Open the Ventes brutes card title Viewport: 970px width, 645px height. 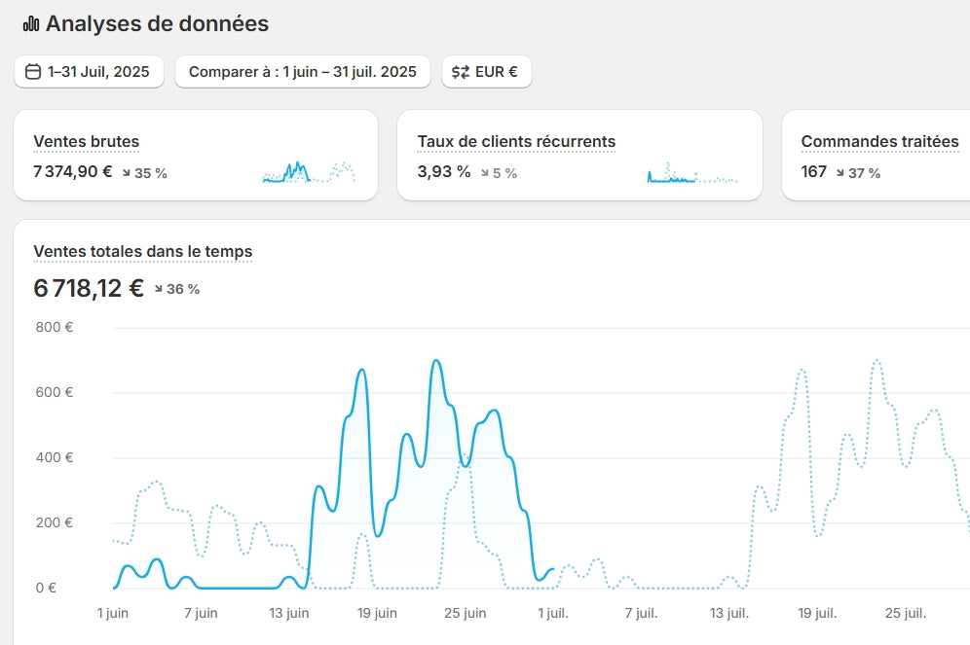tap(87, 141)
